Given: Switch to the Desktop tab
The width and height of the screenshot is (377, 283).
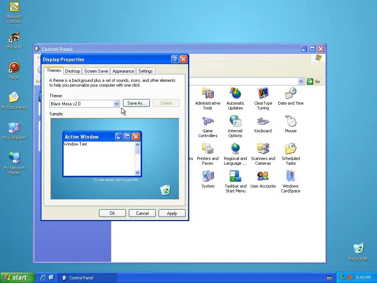Looking at the screenshot, I should [73, 71].
